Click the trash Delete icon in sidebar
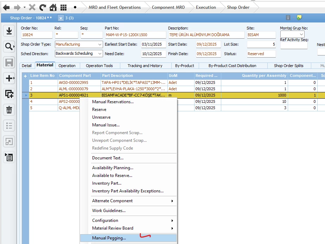 (9, 110)
